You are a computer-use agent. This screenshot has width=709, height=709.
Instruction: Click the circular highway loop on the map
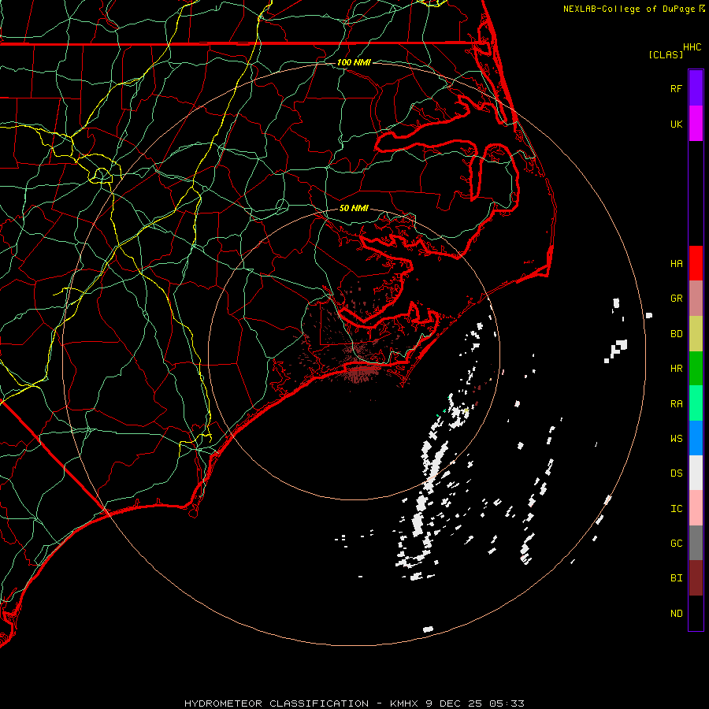[102, 175]
